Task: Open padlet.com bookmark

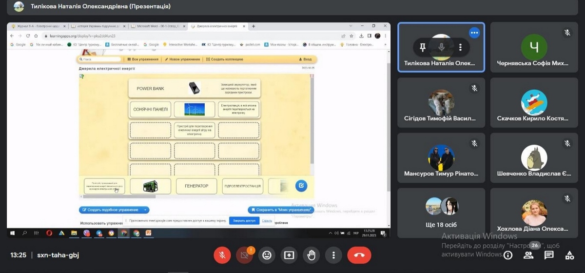Action: point(251,44)
